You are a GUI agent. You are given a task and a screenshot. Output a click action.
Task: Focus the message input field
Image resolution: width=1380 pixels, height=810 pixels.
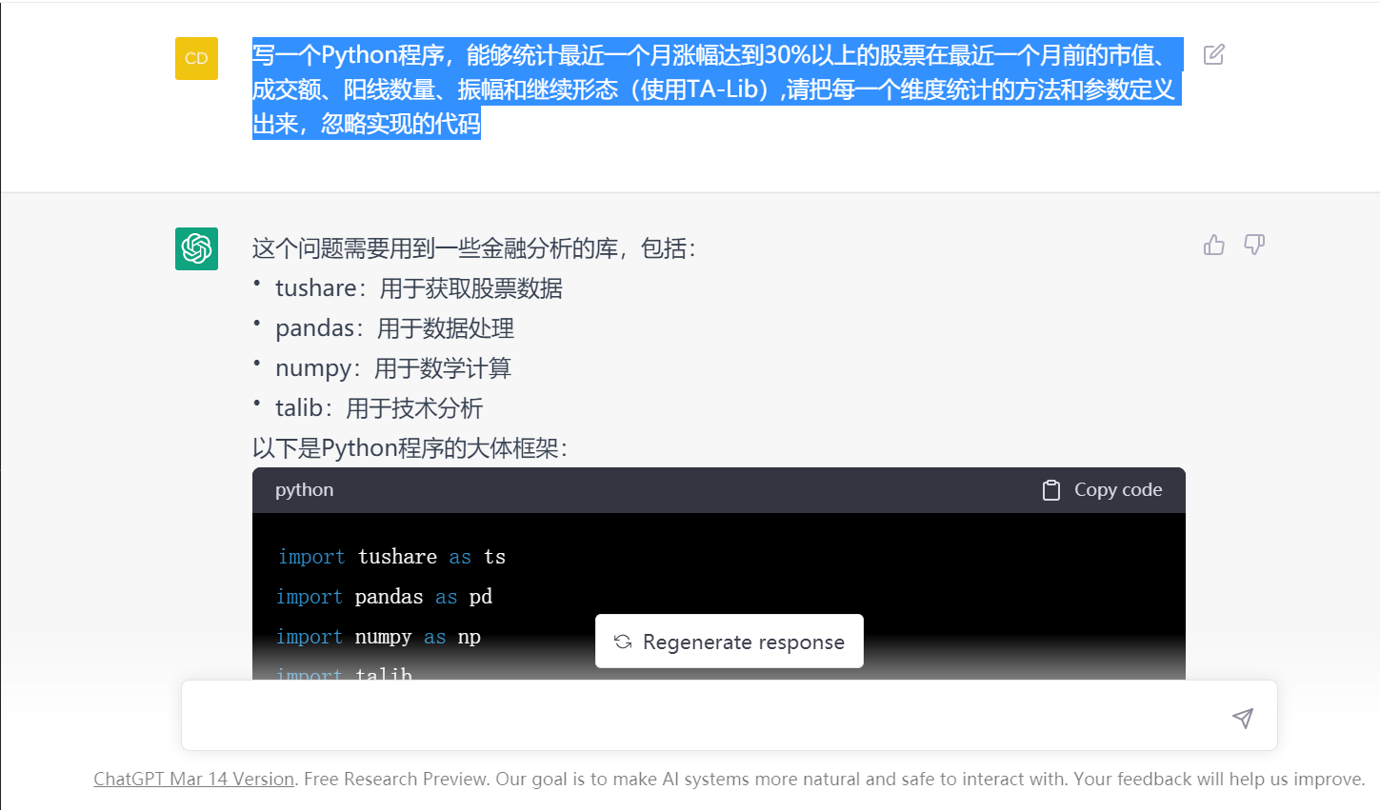[x=730, y=716]
